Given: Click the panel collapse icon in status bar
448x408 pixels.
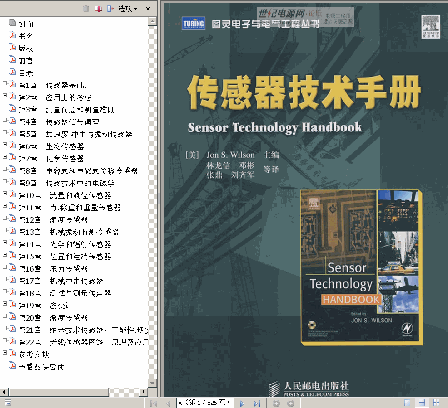Looking at the screenshot, I should tap(8, 403).
